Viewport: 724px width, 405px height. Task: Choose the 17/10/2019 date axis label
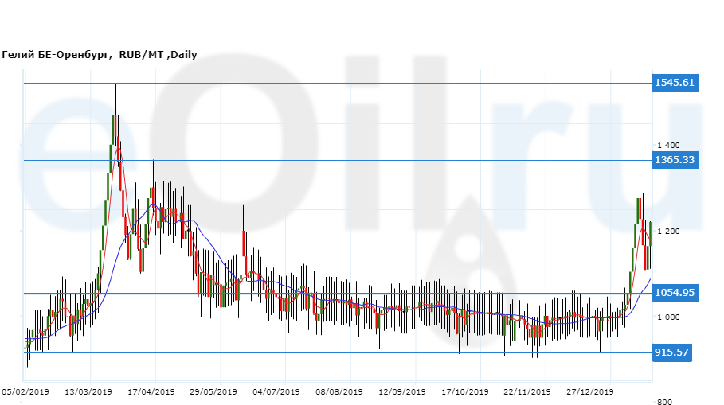pos(464,392)
